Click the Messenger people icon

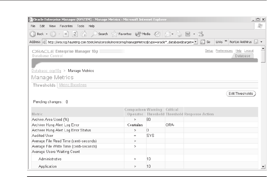point(201,34)
